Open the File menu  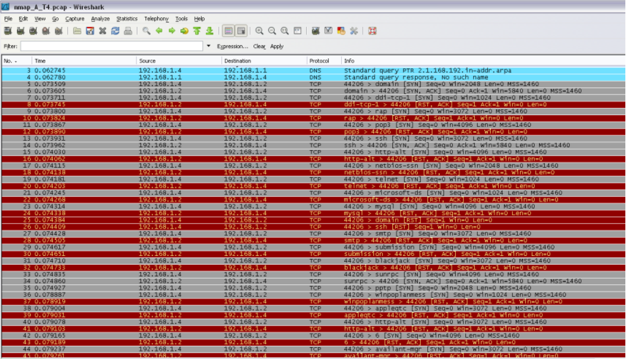(8, 19)
